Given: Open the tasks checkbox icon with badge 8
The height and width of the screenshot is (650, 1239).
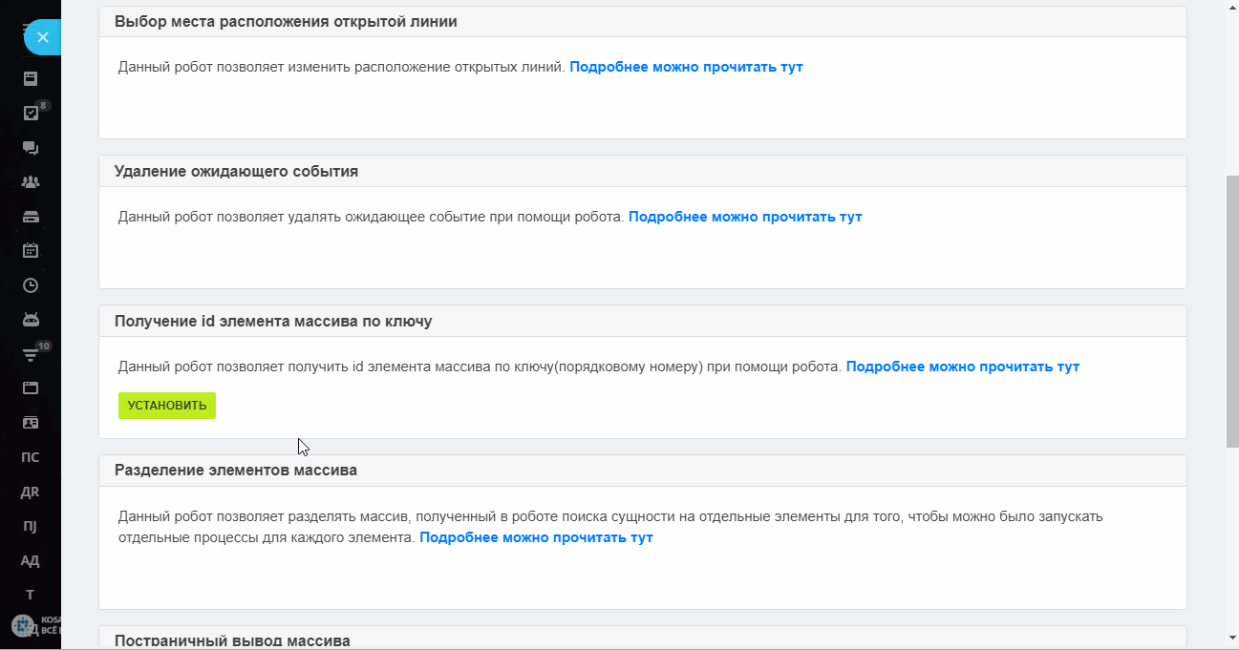Looking at the screenshot, I should click(x=31, y=113).
